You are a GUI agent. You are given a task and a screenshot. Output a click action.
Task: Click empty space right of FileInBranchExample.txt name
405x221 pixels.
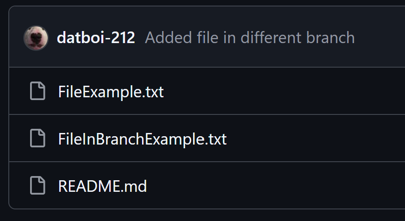point(315,139)
